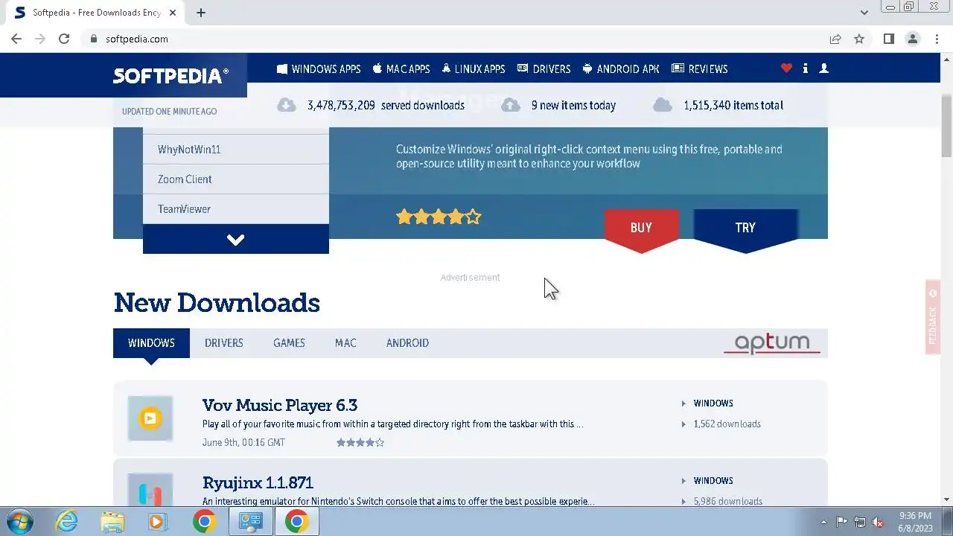Open media player from taskbar

point(157,521)
